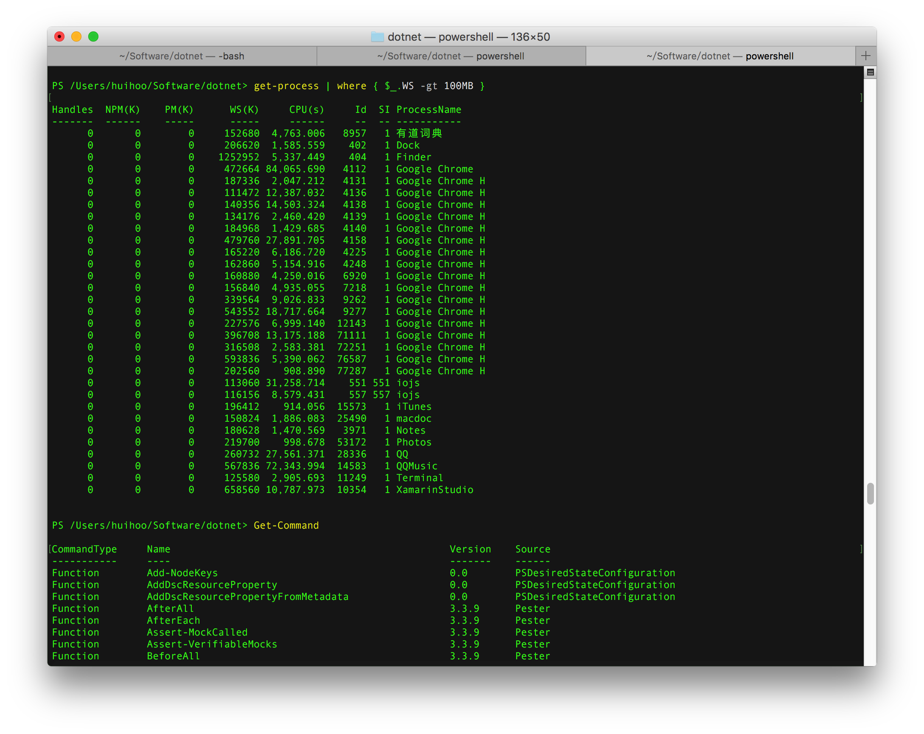Switch to the -bash tab
Image resolution: width=924 pixels, height=734 pixels.
pyautogui.click(x=182, y=56)
